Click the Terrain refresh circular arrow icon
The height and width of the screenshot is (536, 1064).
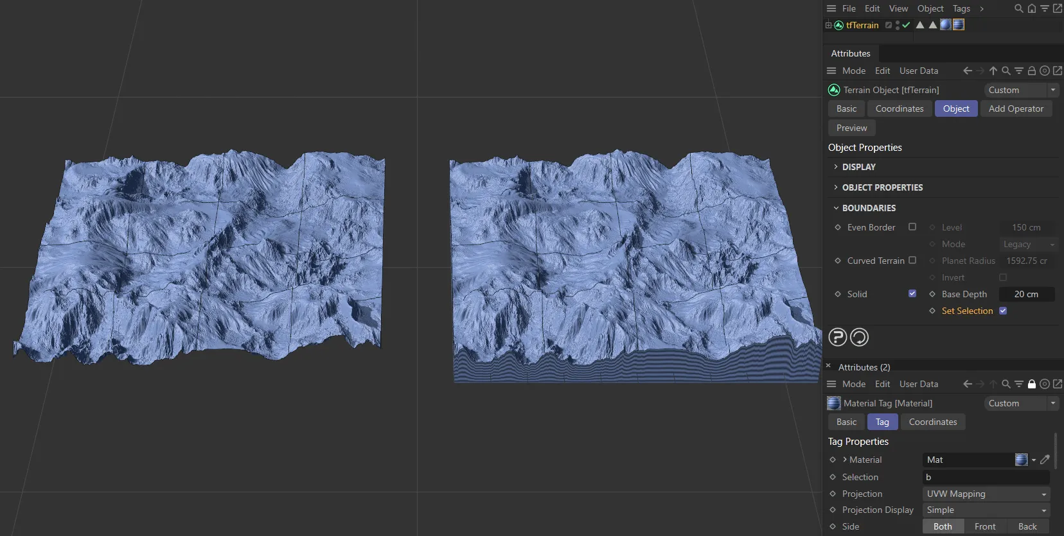click(859, 337)
